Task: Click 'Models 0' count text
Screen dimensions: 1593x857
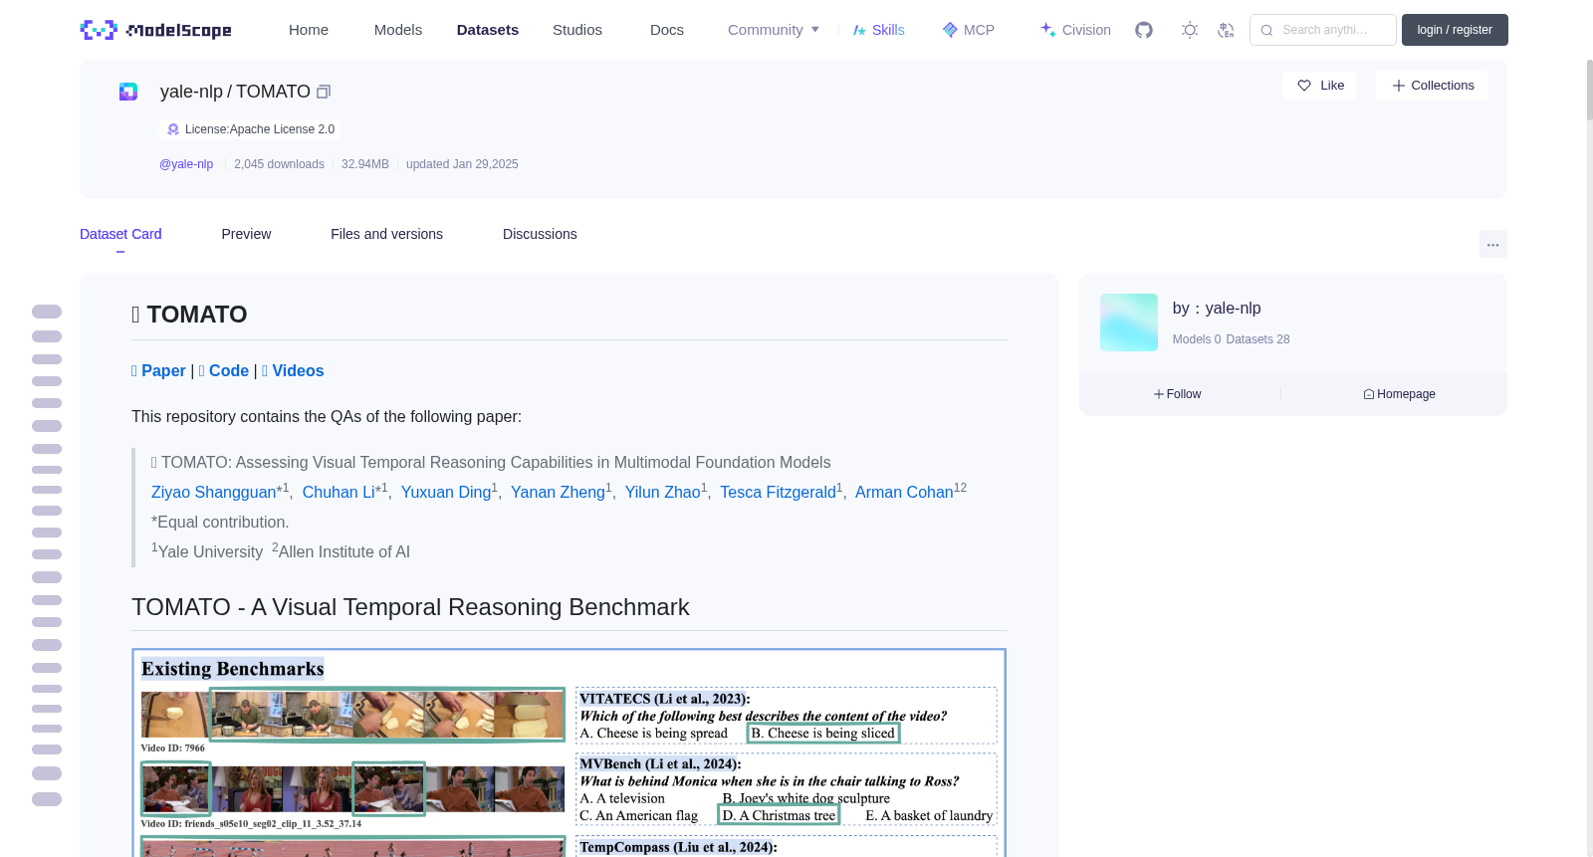Action: pos(1197,339)
